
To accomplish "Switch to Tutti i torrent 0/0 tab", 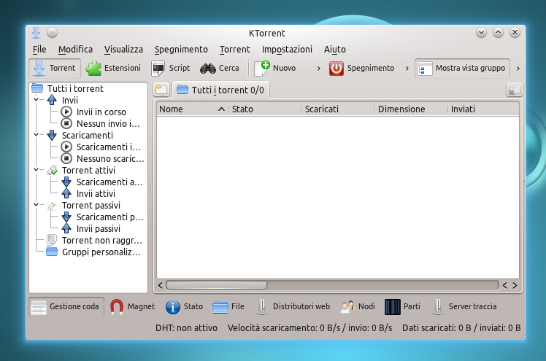I will tap(220, 90).
